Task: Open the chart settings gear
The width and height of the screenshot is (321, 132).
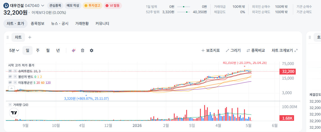Action: [x=92, y=50]
